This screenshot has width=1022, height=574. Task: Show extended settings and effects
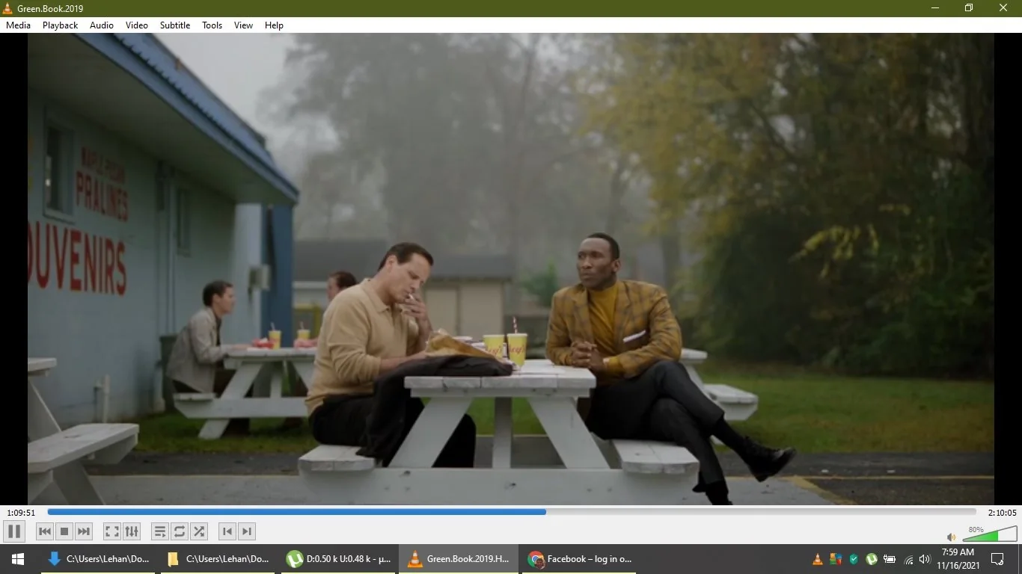pos(132,531)
